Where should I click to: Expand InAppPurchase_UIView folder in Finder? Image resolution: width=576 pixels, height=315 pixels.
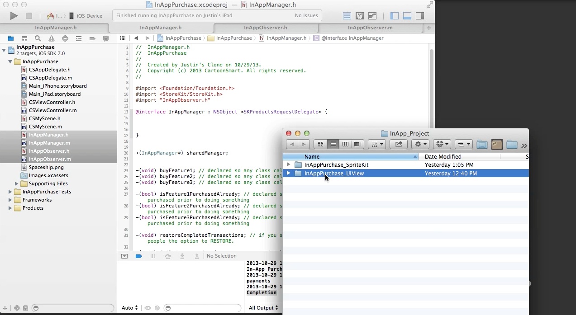tap(288, 173)
